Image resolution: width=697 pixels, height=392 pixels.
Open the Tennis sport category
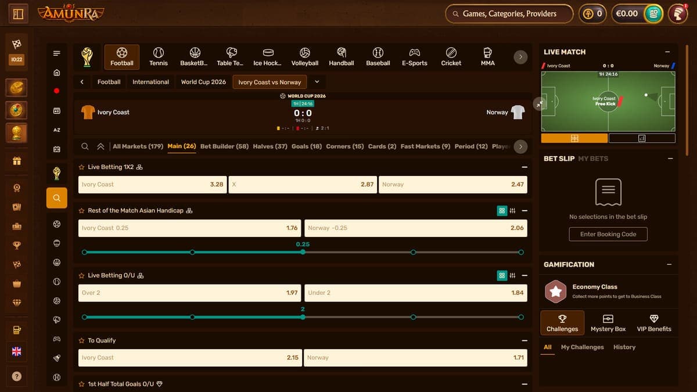coord(158,57)
